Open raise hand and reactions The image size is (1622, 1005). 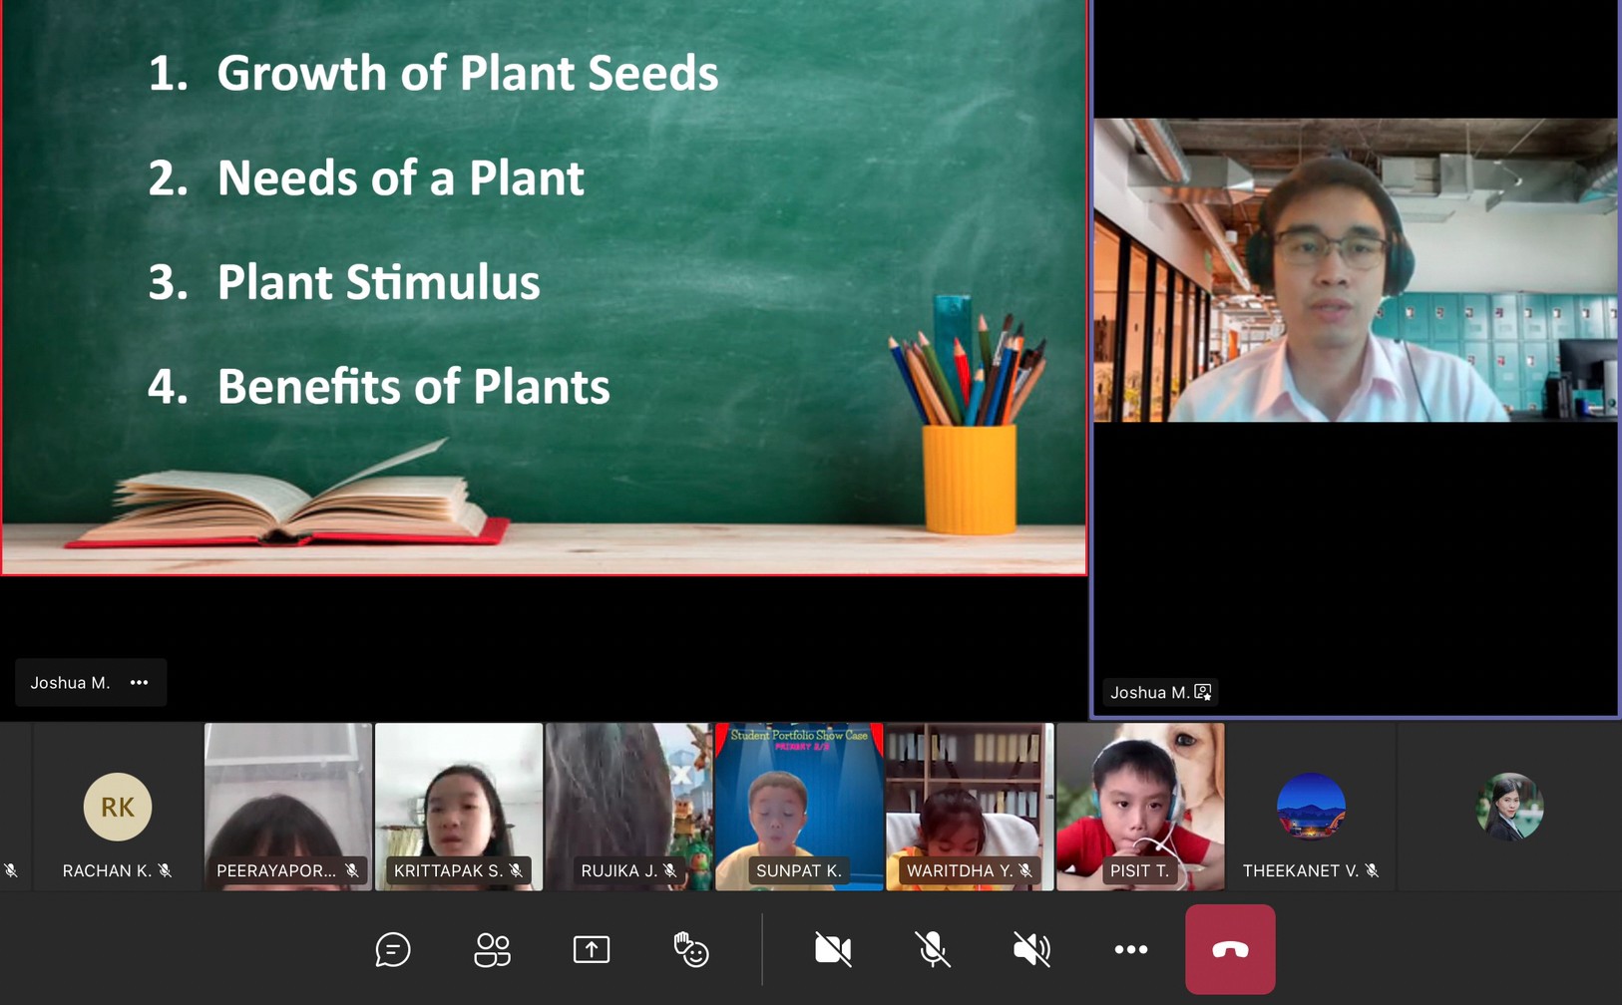(x=690, y=949)
